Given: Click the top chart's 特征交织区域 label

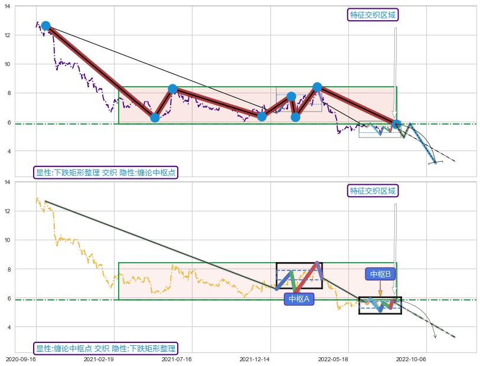Looking at the screenshot, I should [x=373, y=15].
